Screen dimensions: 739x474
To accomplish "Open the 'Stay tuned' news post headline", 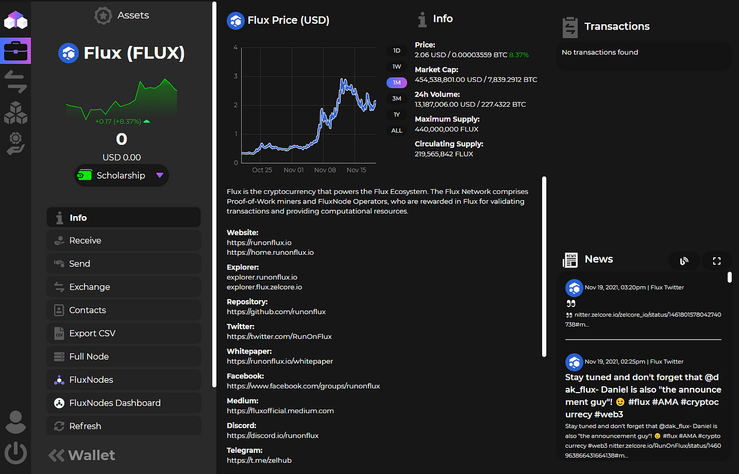I will tap(643, 396).
